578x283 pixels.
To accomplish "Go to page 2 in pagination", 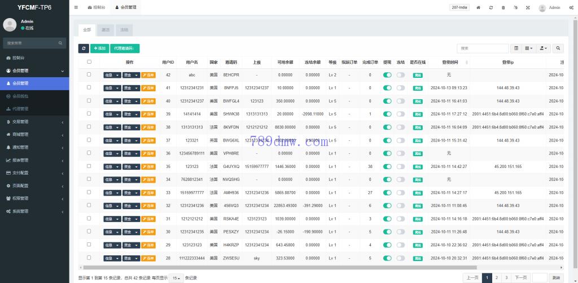I will [497, 277].
